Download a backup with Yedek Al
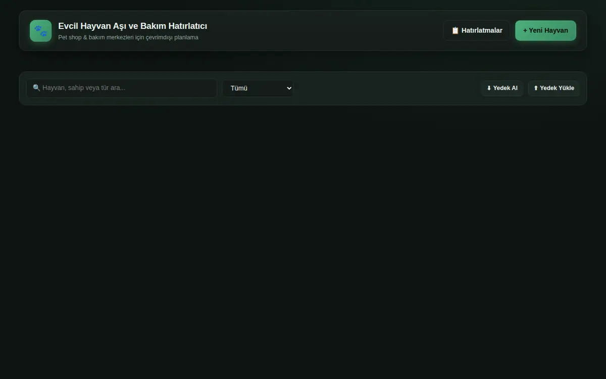 502,88
